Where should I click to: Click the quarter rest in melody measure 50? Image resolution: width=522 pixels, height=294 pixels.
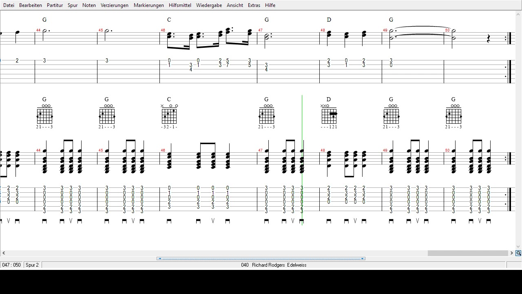489,39
